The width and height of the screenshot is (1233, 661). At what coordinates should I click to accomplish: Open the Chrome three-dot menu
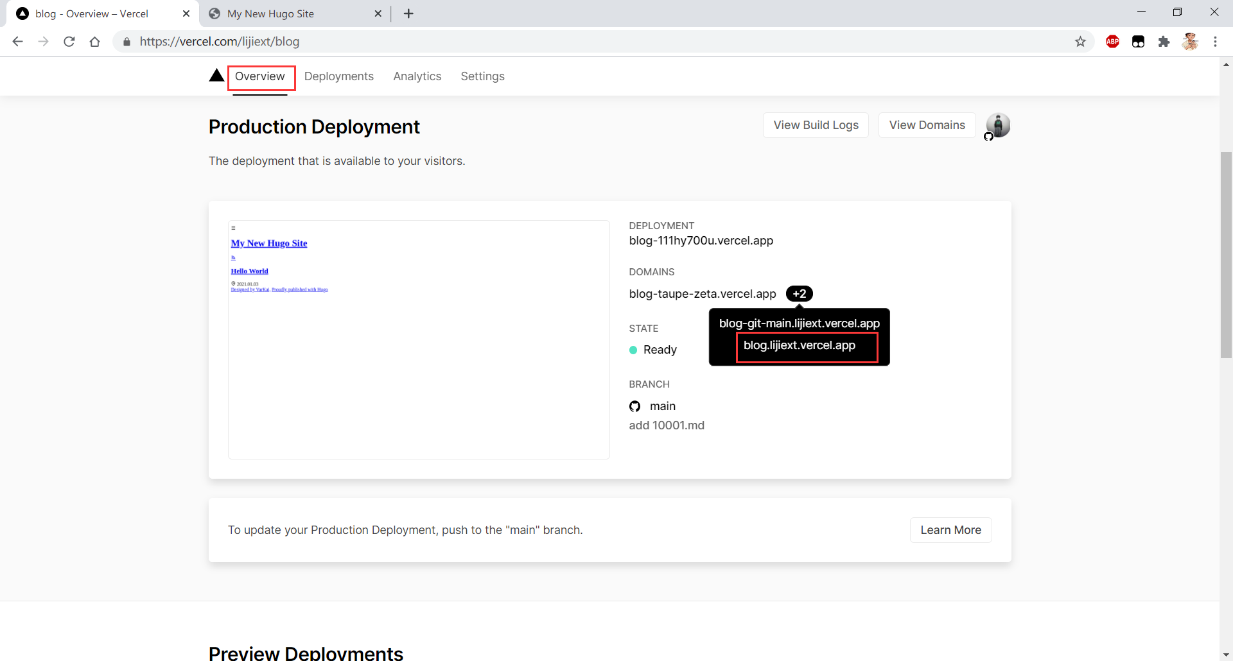click(x=1215, y=42)
